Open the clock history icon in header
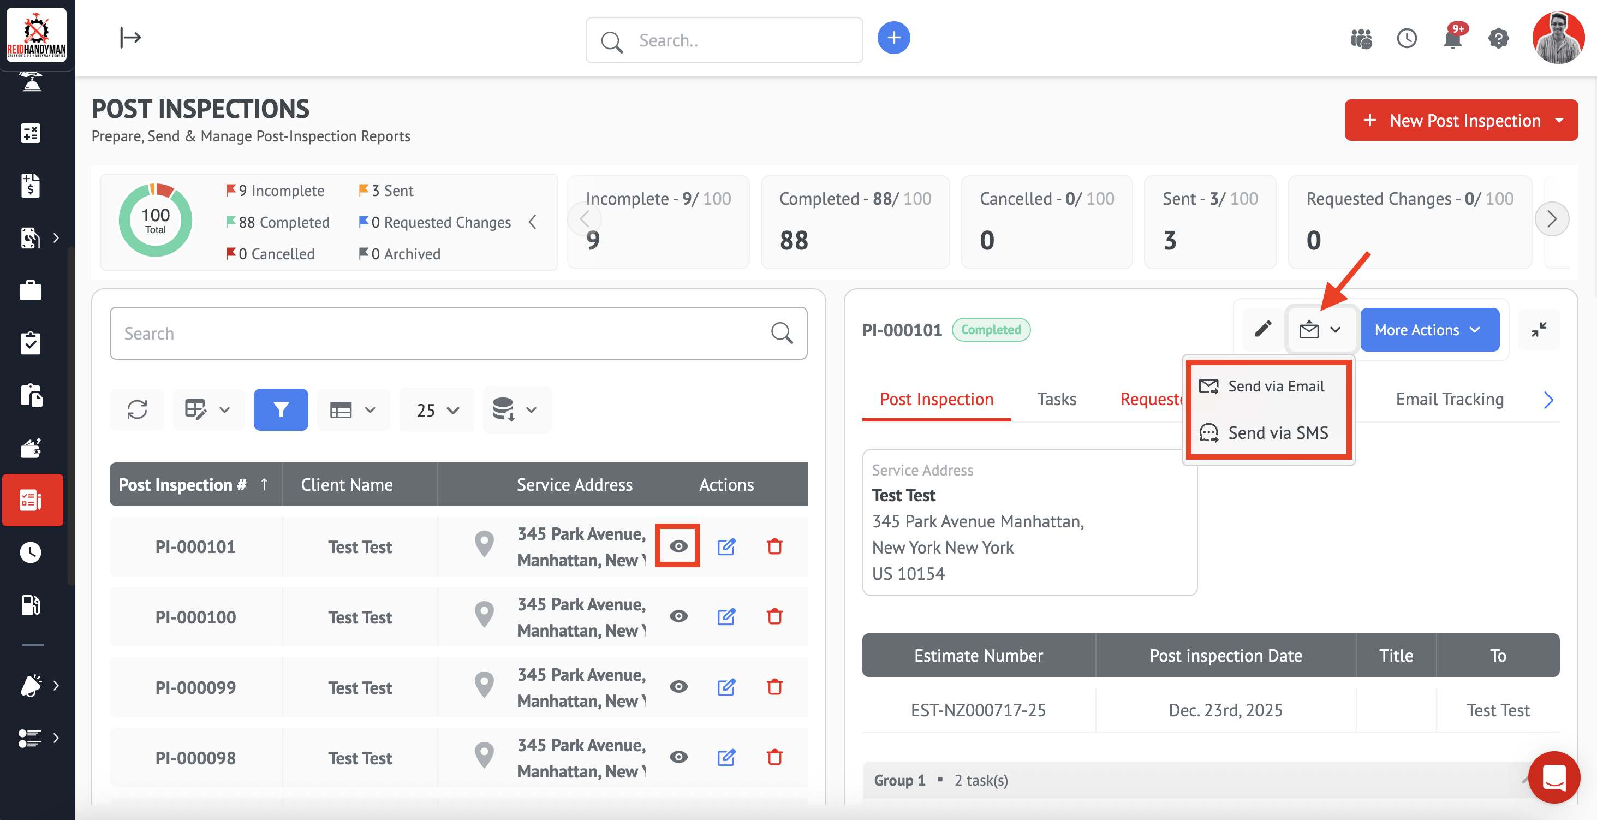 click(1407, 39)
